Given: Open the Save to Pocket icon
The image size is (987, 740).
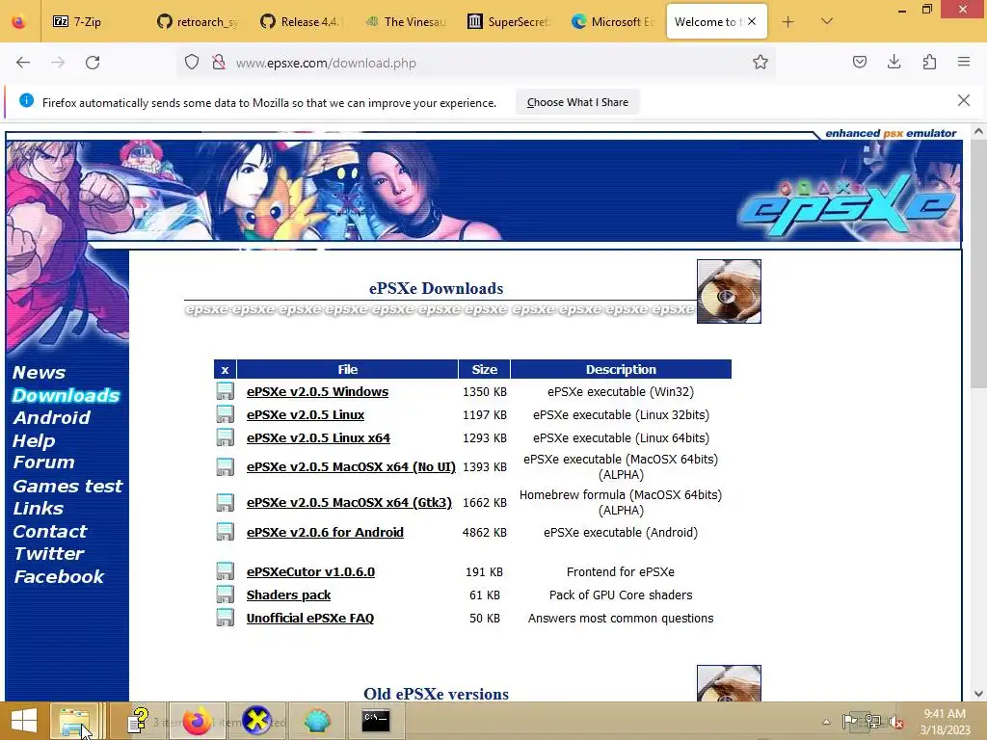Looking at the screenshot, I should click(x=860, y=62).
